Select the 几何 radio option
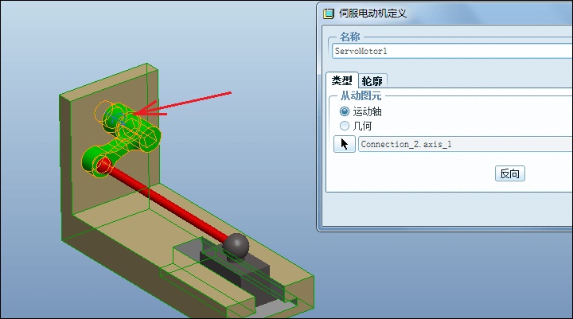Viewport: 573px width, 319px height. [x=345, y=126]
